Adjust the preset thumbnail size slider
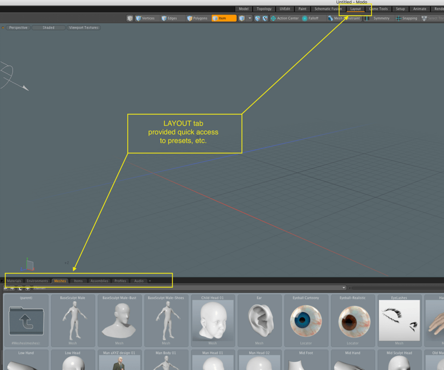Image resolution: width=444 pixels, height=370 pixels. [397, 288]
